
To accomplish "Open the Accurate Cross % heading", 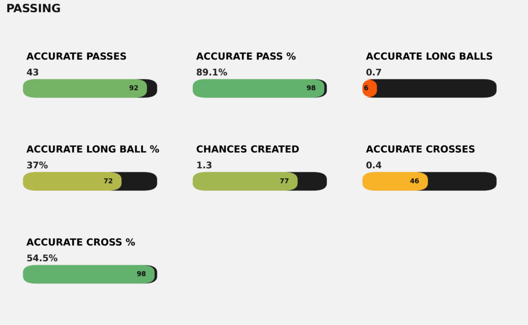I will (x=81, y=242).
